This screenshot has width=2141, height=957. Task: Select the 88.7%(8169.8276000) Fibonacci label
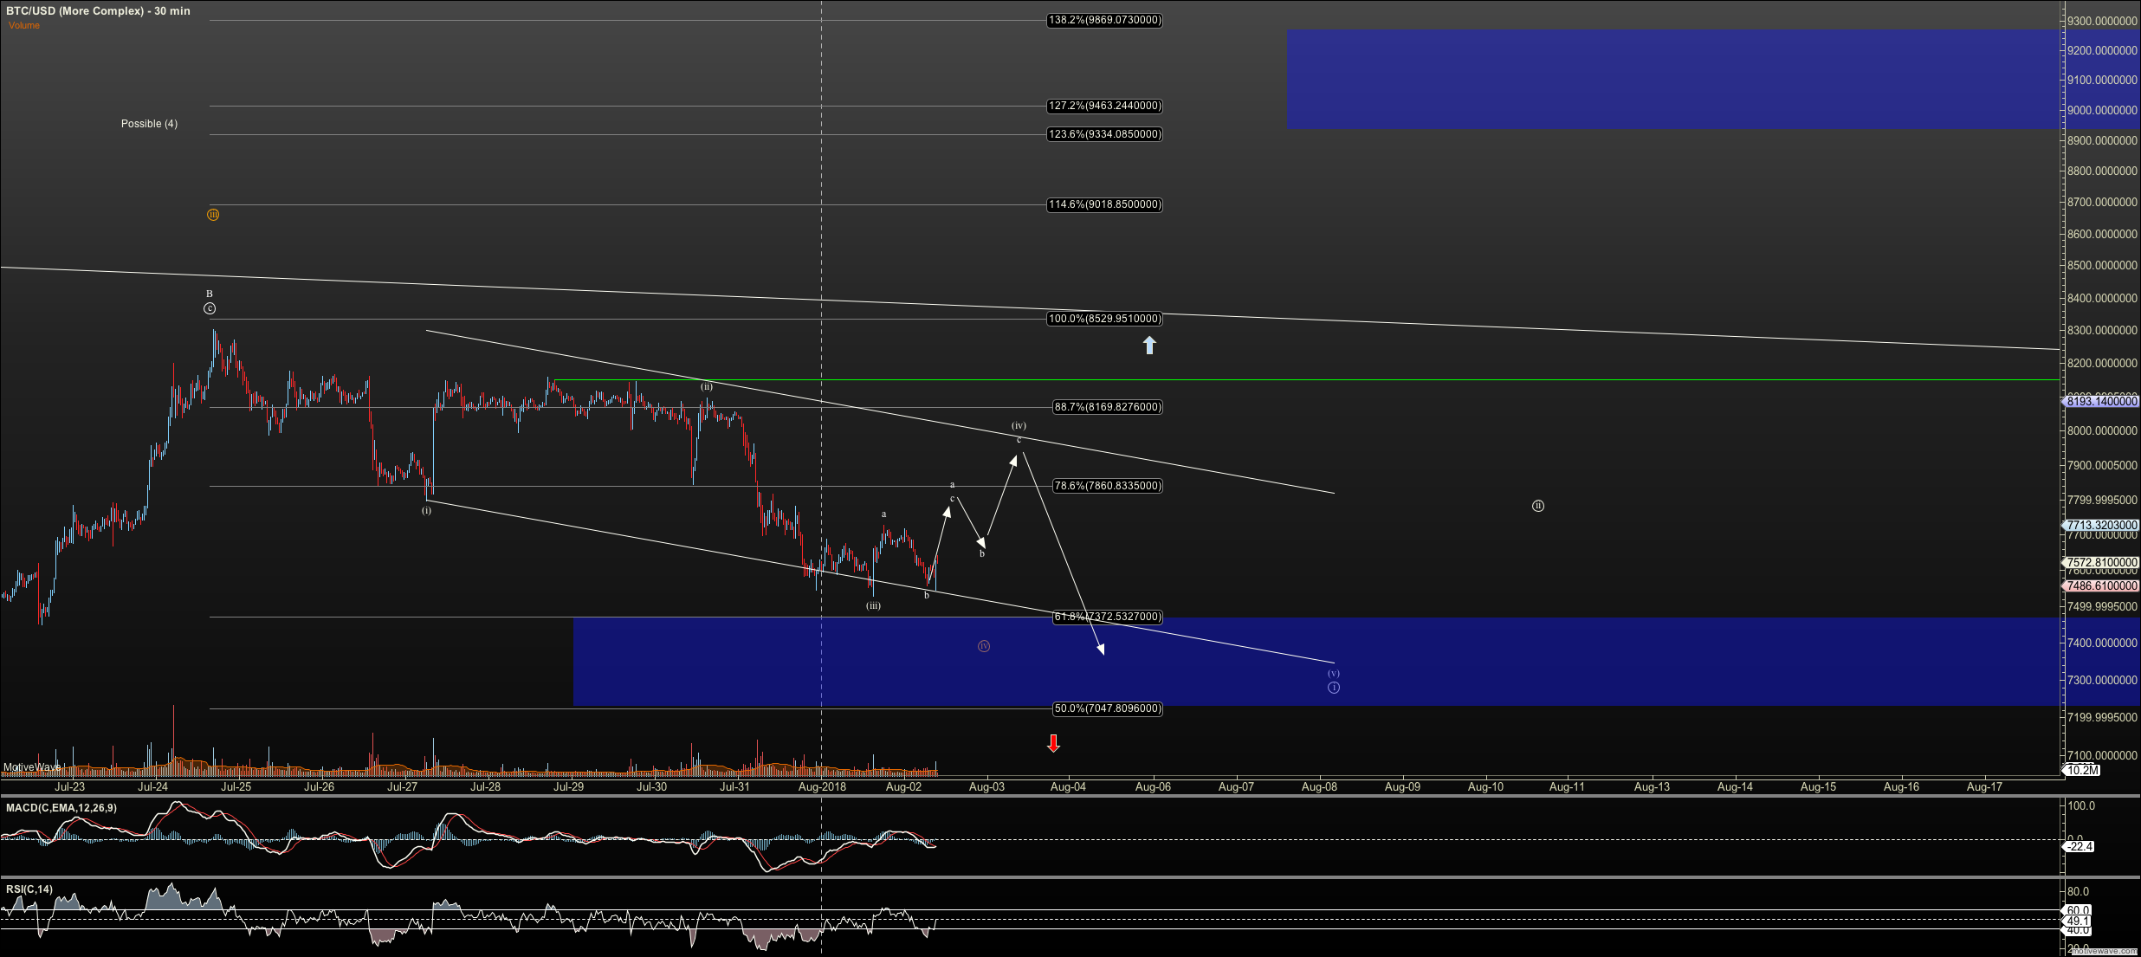point(1107,407)
